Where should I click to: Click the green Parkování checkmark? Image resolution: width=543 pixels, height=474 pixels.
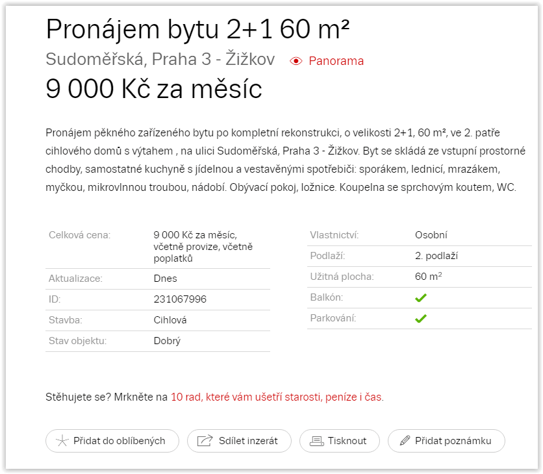pos(421,319)
